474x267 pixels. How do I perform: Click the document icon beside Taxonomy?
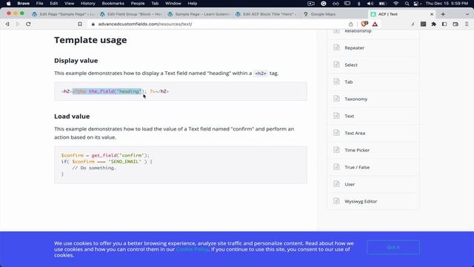(x=336, y=99)
